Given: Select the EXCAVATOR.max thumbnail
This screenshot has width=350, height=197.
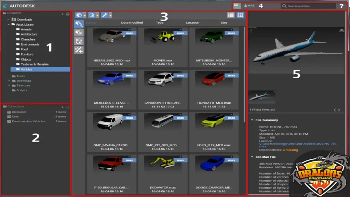Looking at the screenshot, I should (x=163, y=174).
